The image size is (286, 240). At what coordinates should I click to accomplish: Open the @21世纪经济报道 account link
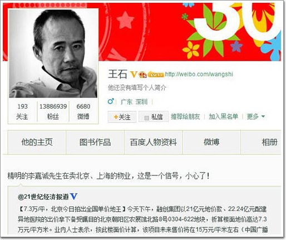[43, 197]
